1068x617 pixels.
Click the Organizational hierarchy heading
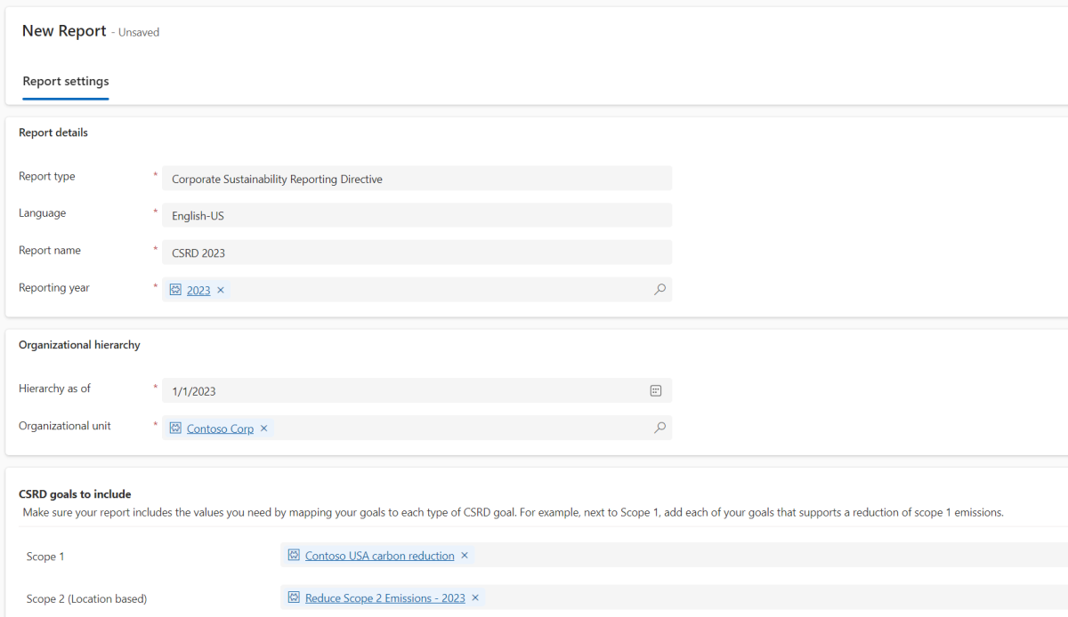coord(79,345)
